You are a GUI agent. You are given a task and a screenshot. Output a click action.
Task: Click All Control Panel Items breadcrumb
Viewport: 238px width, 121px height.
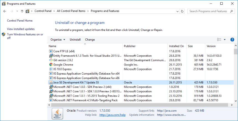coord(71,11)
